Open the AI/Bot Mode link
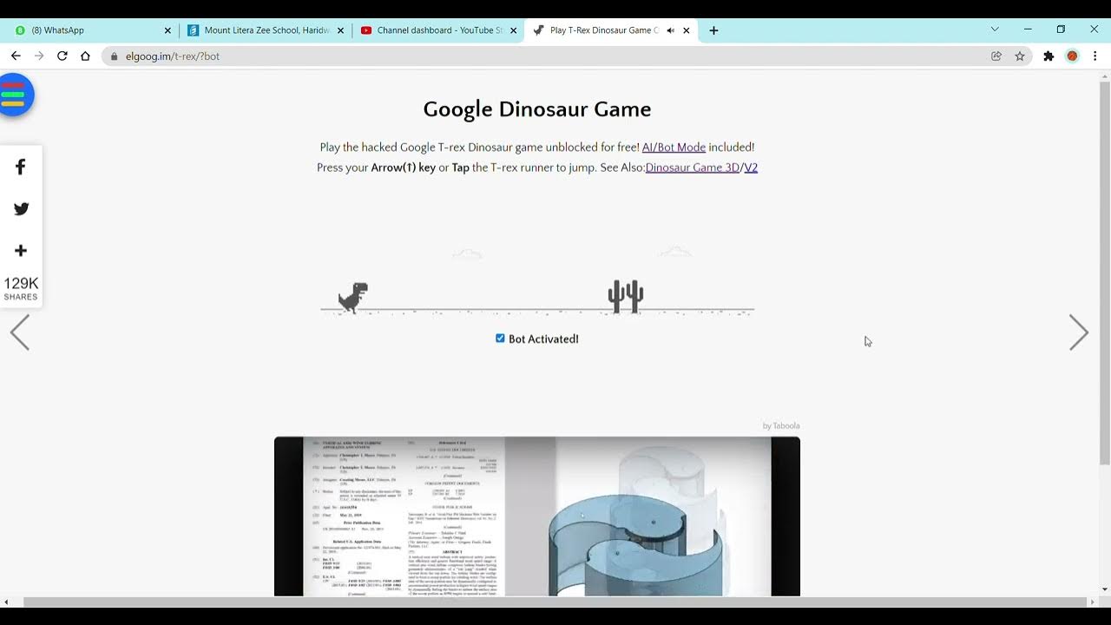The width and height of the screenshot is (1111, 625). 674,148
